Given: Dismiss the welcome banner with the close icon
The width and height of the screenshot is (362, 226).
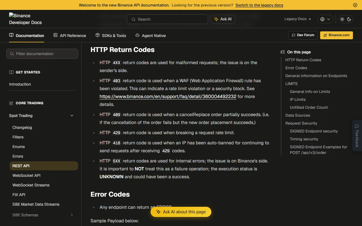Looking at the screenshot, I should point(355,5).
